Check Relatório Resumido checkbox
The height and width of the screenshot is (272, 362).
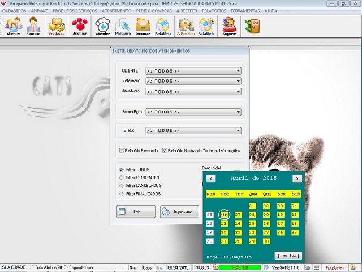122,151
